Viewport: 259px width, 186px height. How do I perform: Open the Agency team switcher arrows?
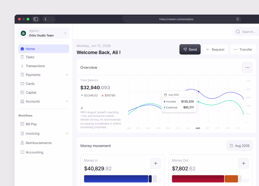pos(65,33)
